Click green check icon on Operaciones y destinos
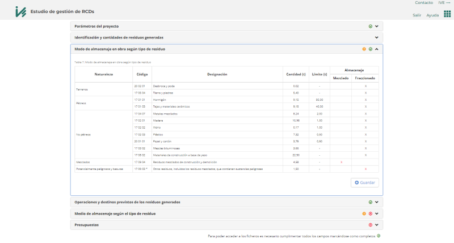Image resolution: width=454 pixels, height=243 pixels. pos(371,202)
